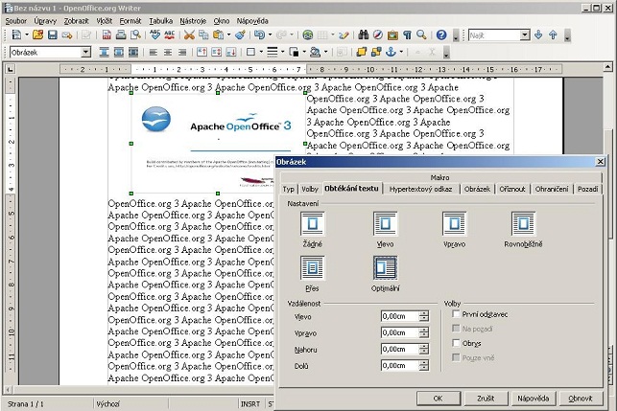
Task: Select the Žádné wrap icon
Action: [x=313, y=224]
